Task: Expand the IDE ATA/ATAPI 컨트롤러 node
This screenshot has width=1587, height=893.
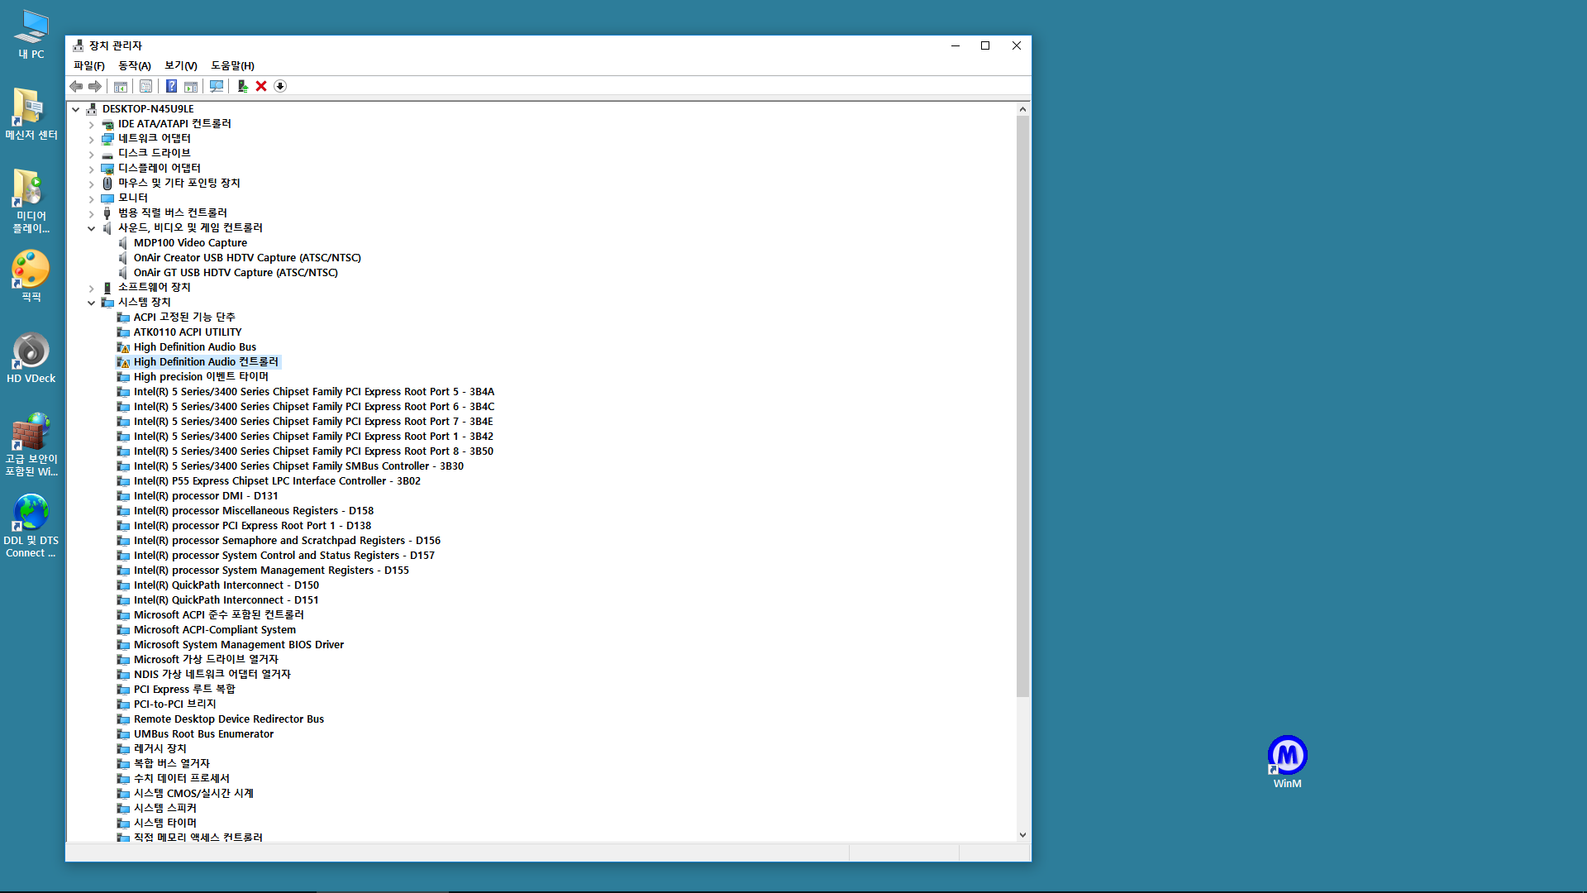Action: (92, 124)
